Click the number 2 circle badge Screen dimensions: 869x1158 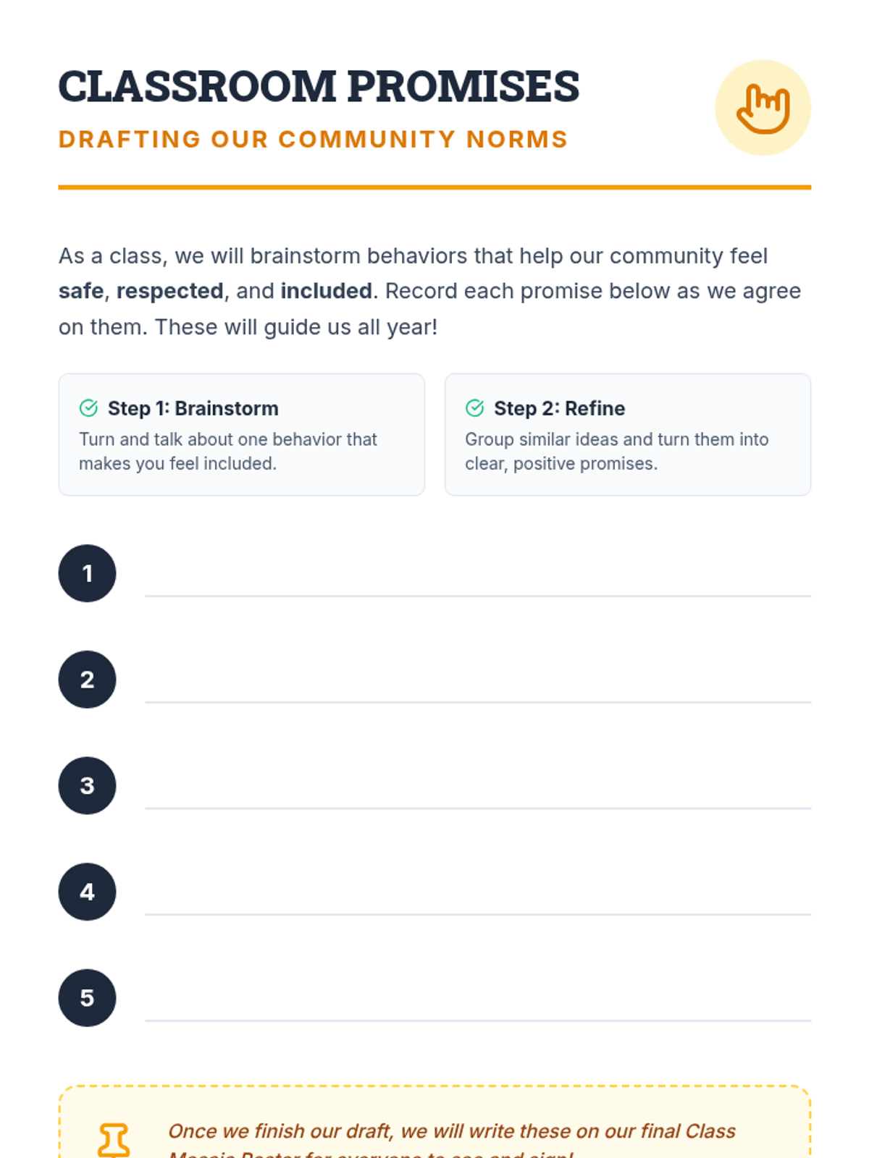87,680
